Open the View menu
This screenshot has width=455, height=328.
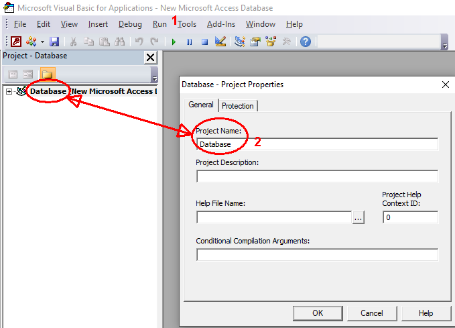(x=69, y=24)
